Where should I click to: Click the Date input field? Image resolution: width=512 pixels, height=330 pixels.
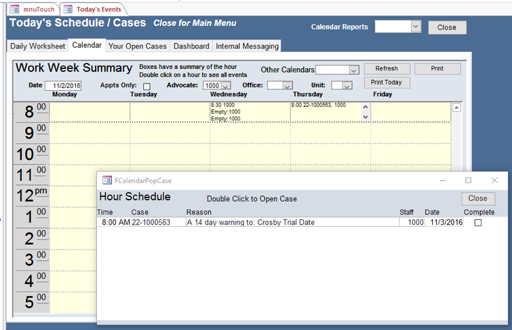63,86
